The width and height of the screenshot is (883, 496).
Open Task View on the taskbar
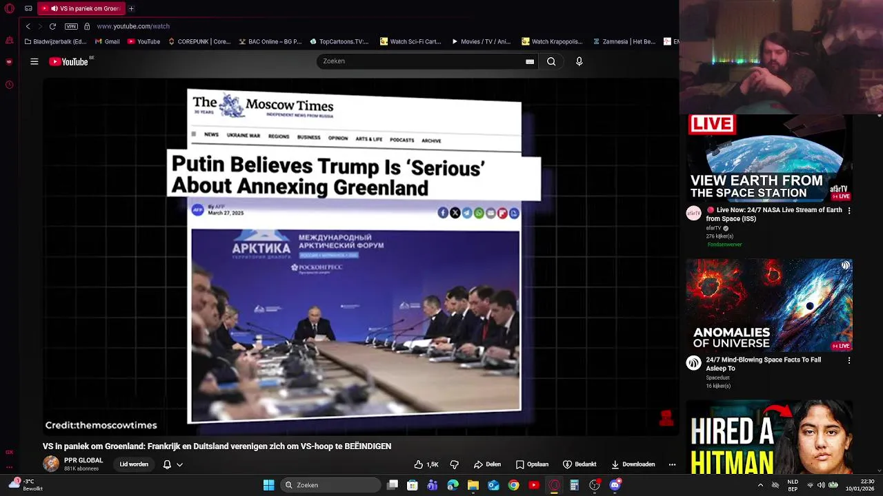pyautogui.click(x=393, y=485)
